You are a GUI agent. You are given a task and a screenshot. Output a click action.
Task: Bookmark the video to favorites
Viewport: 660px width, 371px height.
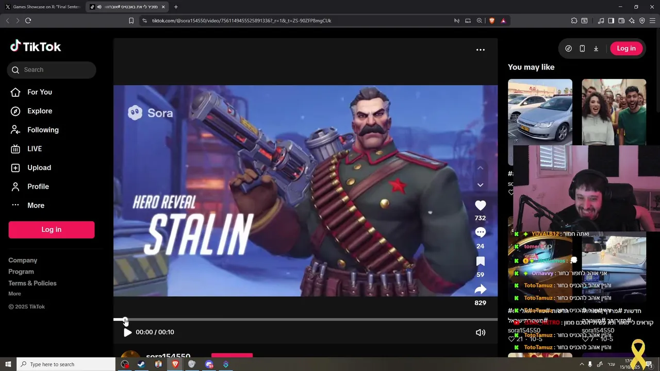pos(480,261)
